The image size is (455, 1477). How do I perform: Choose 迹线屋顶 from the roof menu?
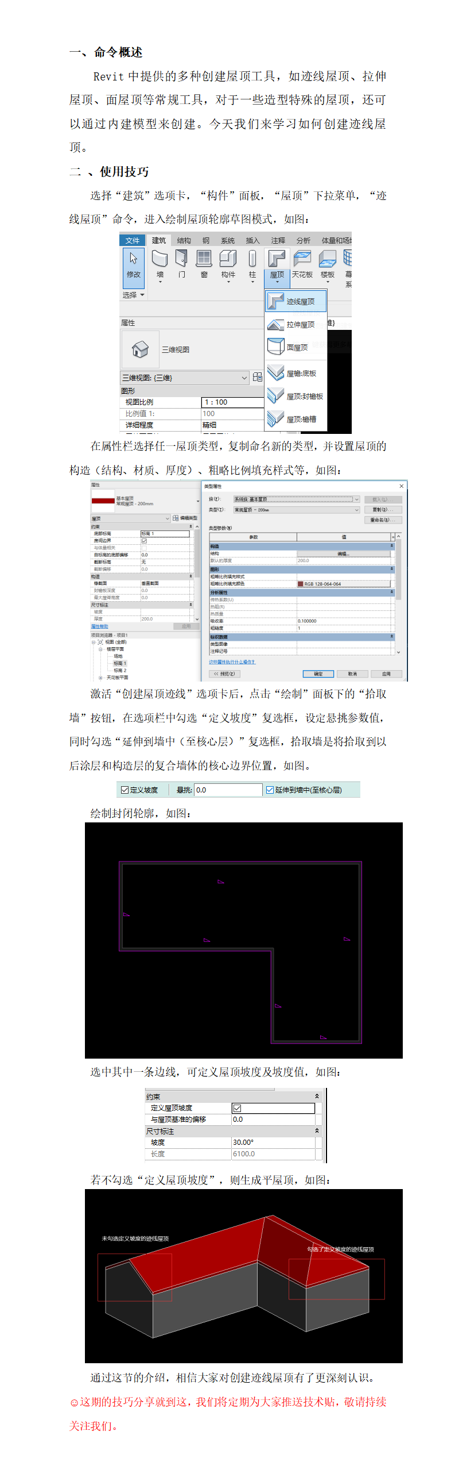[295, 301]
